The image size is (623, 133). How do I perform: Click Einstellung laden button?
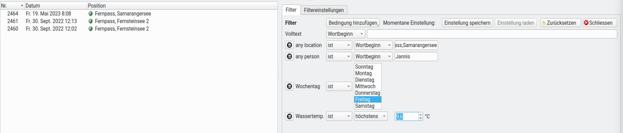pos(515,23)
